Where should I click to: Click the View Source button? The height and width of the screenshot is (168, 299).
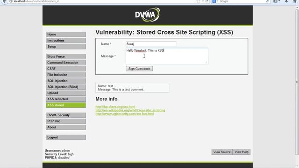tap(222, 152)
